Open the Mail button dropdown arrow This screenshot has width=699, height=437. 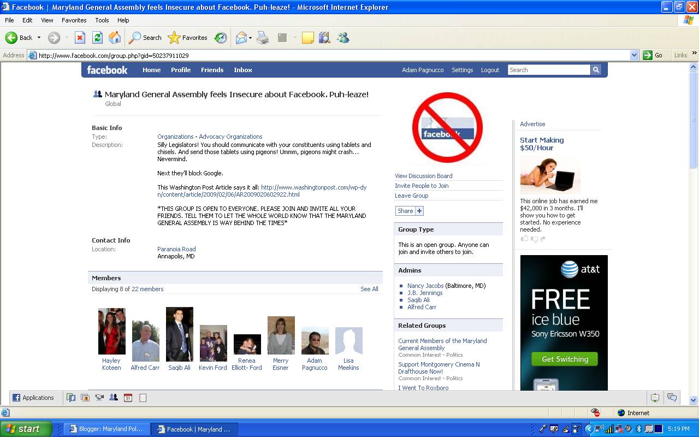(x=250, y=38)
